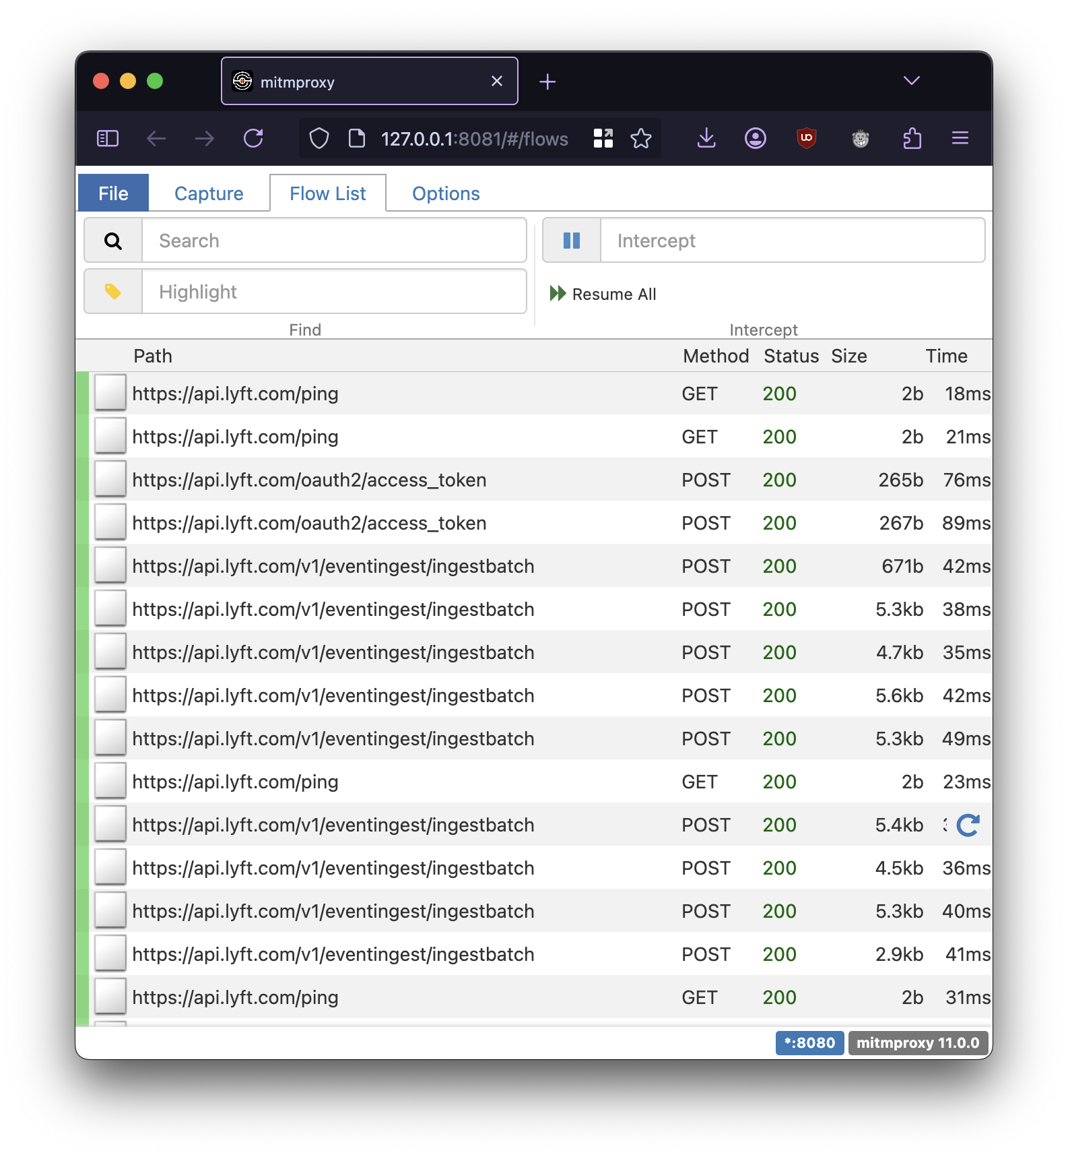
Task: Open the extensions puzzle icon
Action: coord(912,138)
